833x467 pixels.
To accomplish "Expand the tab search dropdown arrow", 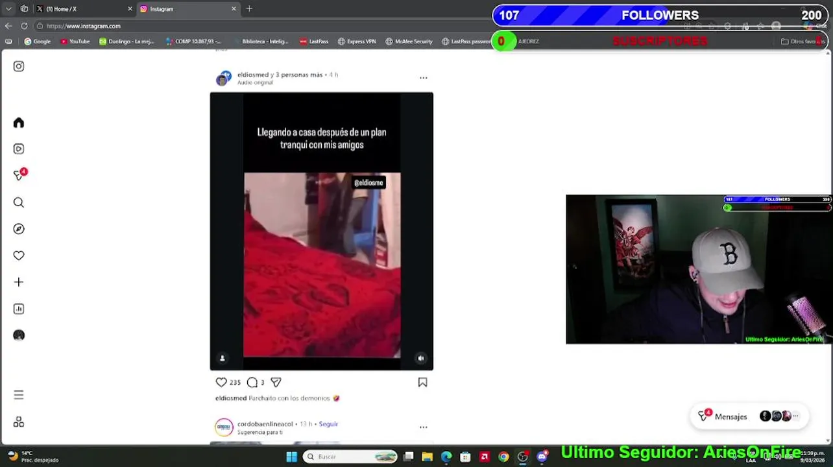I will tap(8, 9).
